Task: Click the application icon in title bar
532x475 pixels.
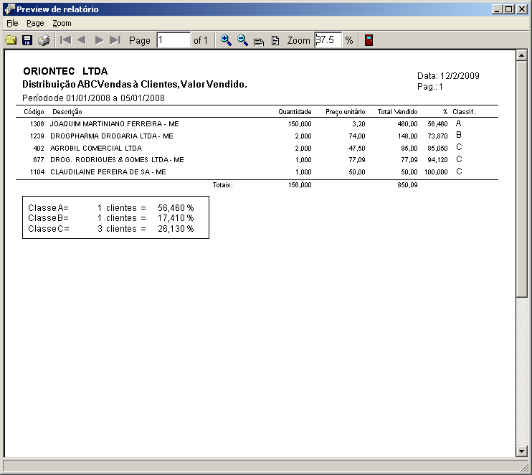Action: [x=9, y=9]
